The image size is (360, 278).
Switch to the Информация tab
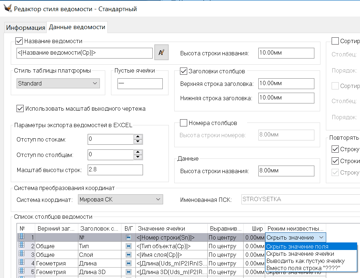[x=26, y=28]
